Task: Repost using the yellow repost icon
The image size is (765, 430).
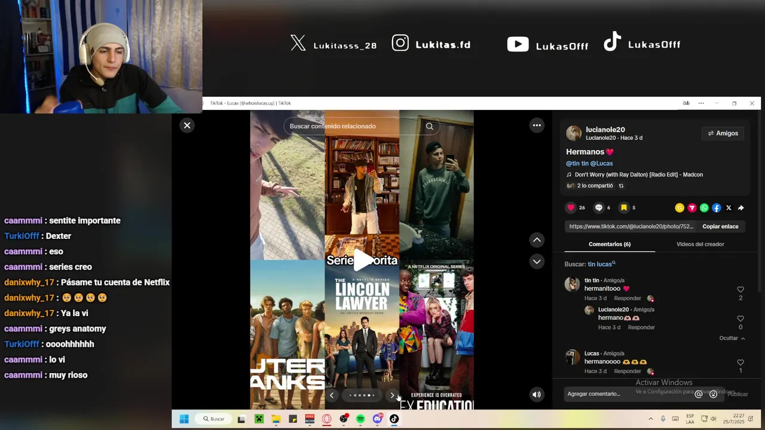Action: (x=680, y=208)
